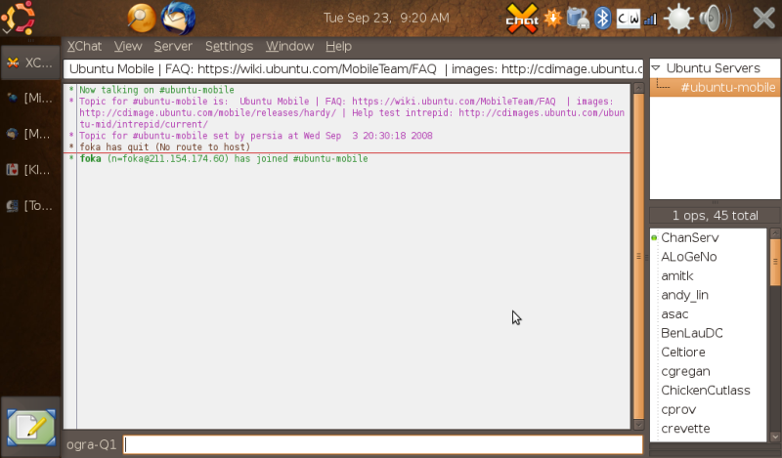This screenshot has width=782, height=458.
Task: Click 'foka has quit (No route to host)' line
Action: [x=164, y=147]
